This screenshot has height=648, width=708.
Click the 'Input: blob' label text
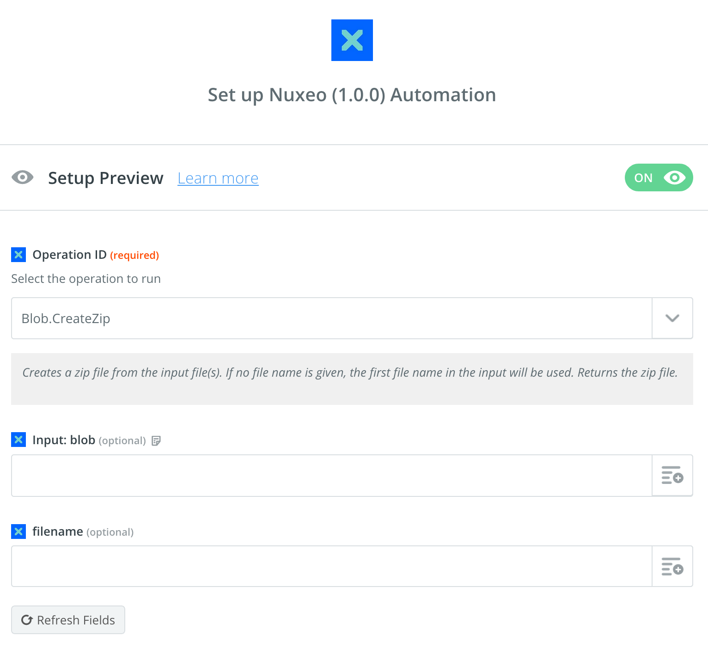click(x=64, y=440)
